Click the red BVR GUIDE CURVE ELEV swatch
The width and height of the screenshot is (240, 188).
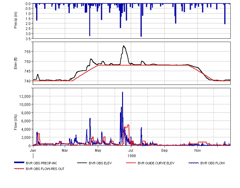coord(131,163)
